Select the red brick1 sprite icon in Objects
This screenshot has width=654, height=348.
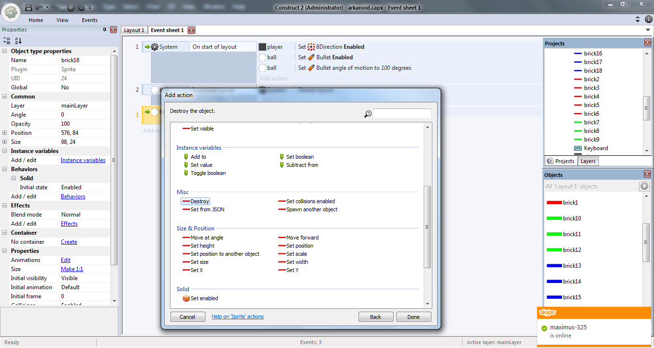(554, 203)
